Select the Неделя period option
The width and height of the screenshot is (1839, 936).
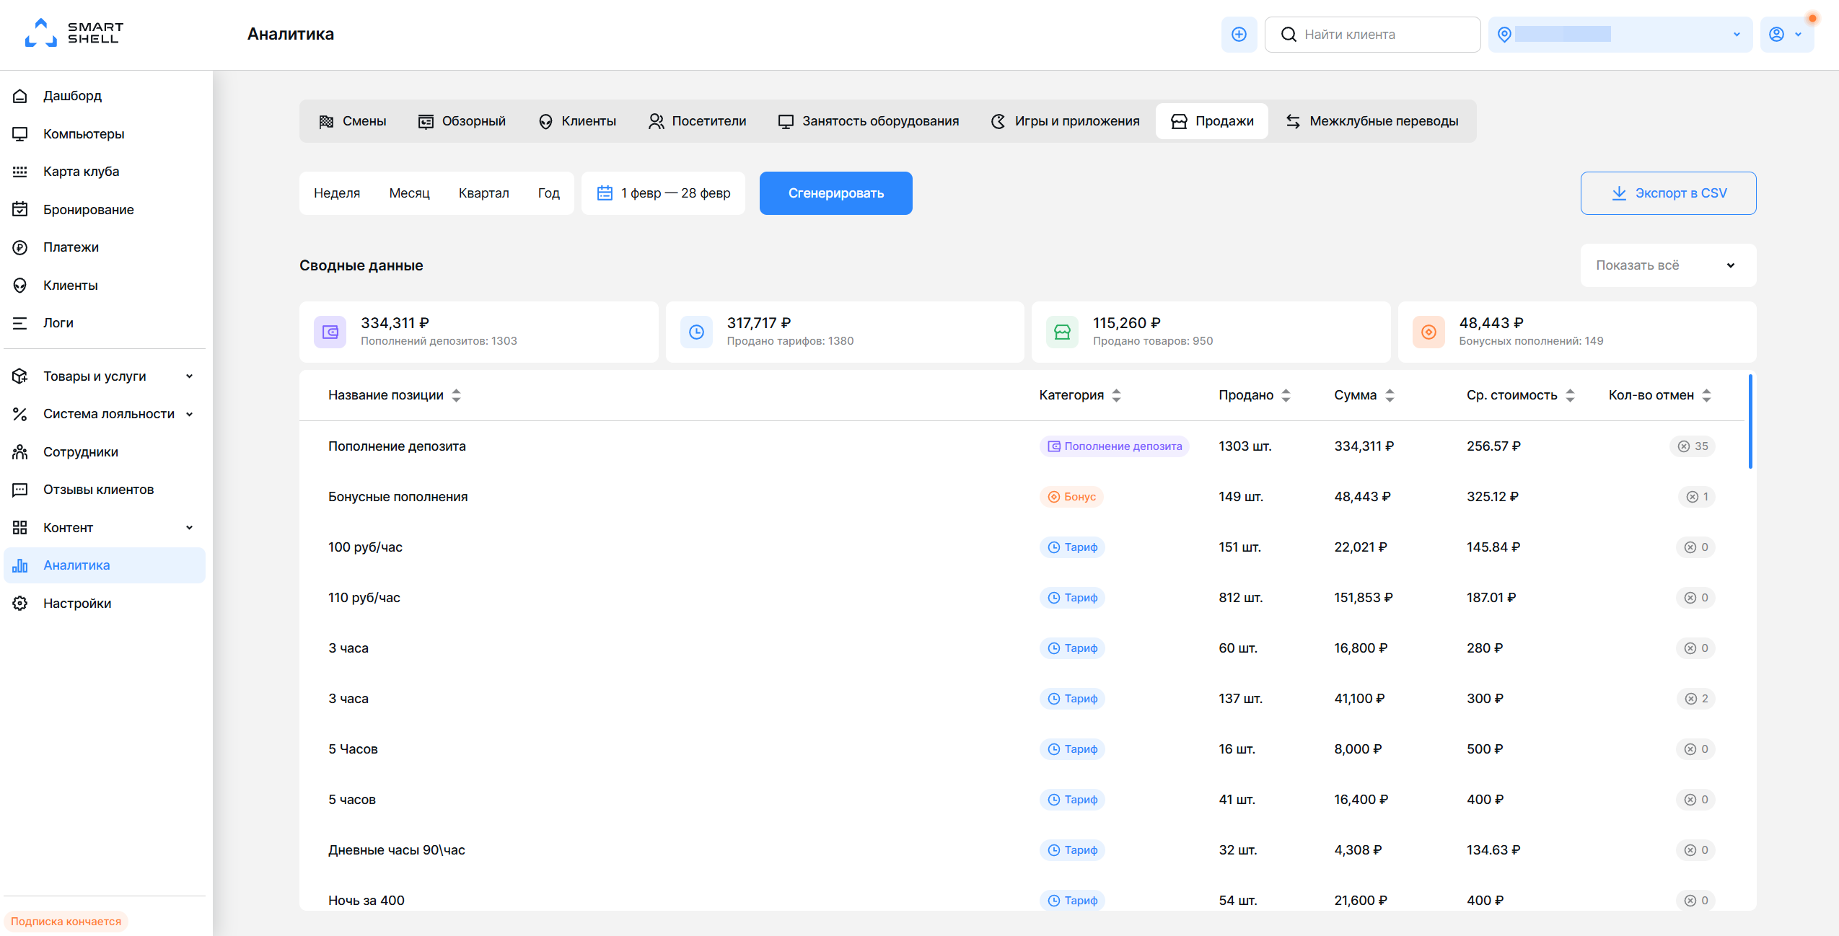click(x=337, y=193)
